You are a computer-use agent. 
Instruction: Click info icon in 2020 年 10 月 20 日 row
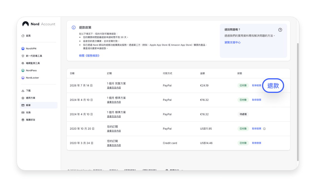[264, 129]
